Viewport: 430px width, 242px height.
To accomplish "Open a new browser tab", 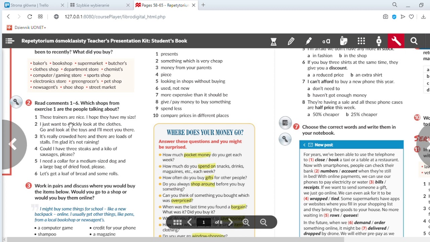I will (x=203, y=5).
